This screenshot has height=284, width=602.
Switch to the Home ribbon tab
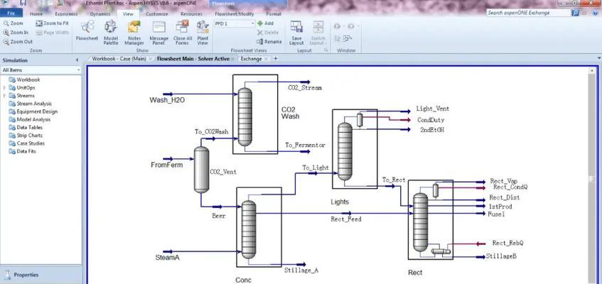coord(36,14)
